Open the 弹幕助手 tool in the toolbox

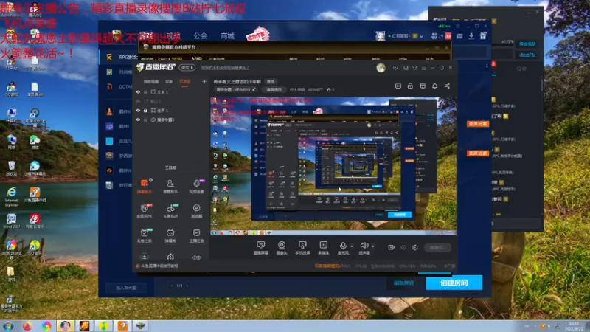coord(145,187)
